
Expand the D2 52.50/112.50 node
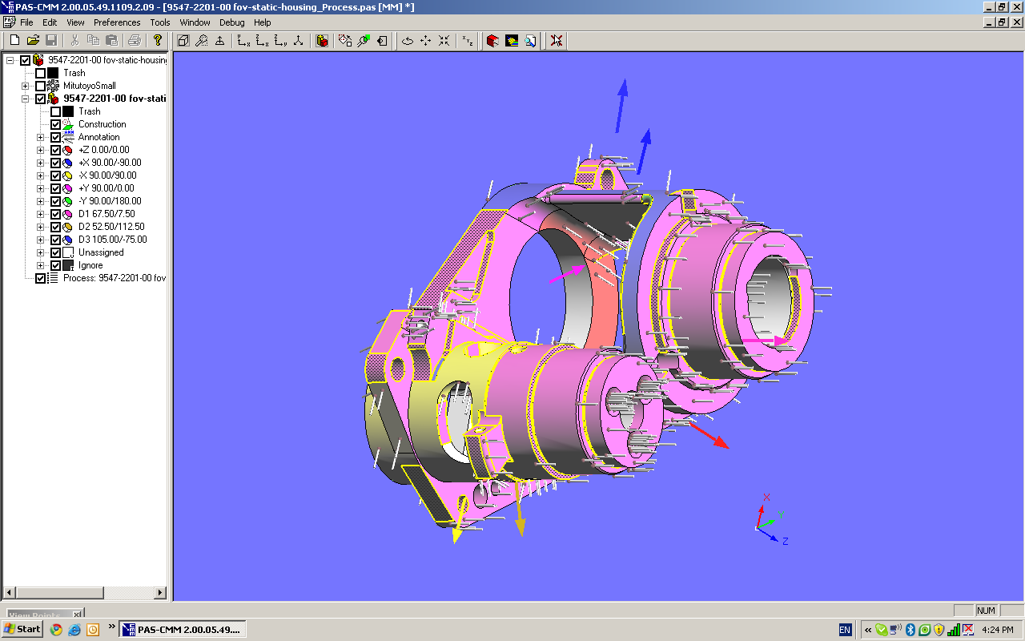(41, 227)
